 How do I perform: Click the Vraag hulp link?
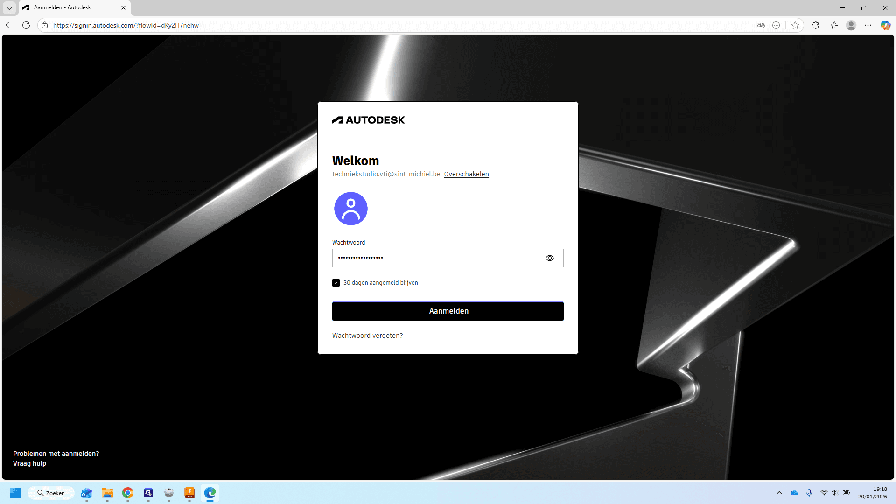coord(29,463)
